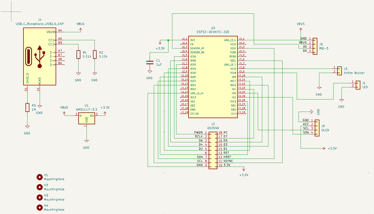Image resolution: width=374 pixels, height=214 pixels.
Task: Click the LED connector symbol J1
Action: pyautogui.click(x=358, y=85)
